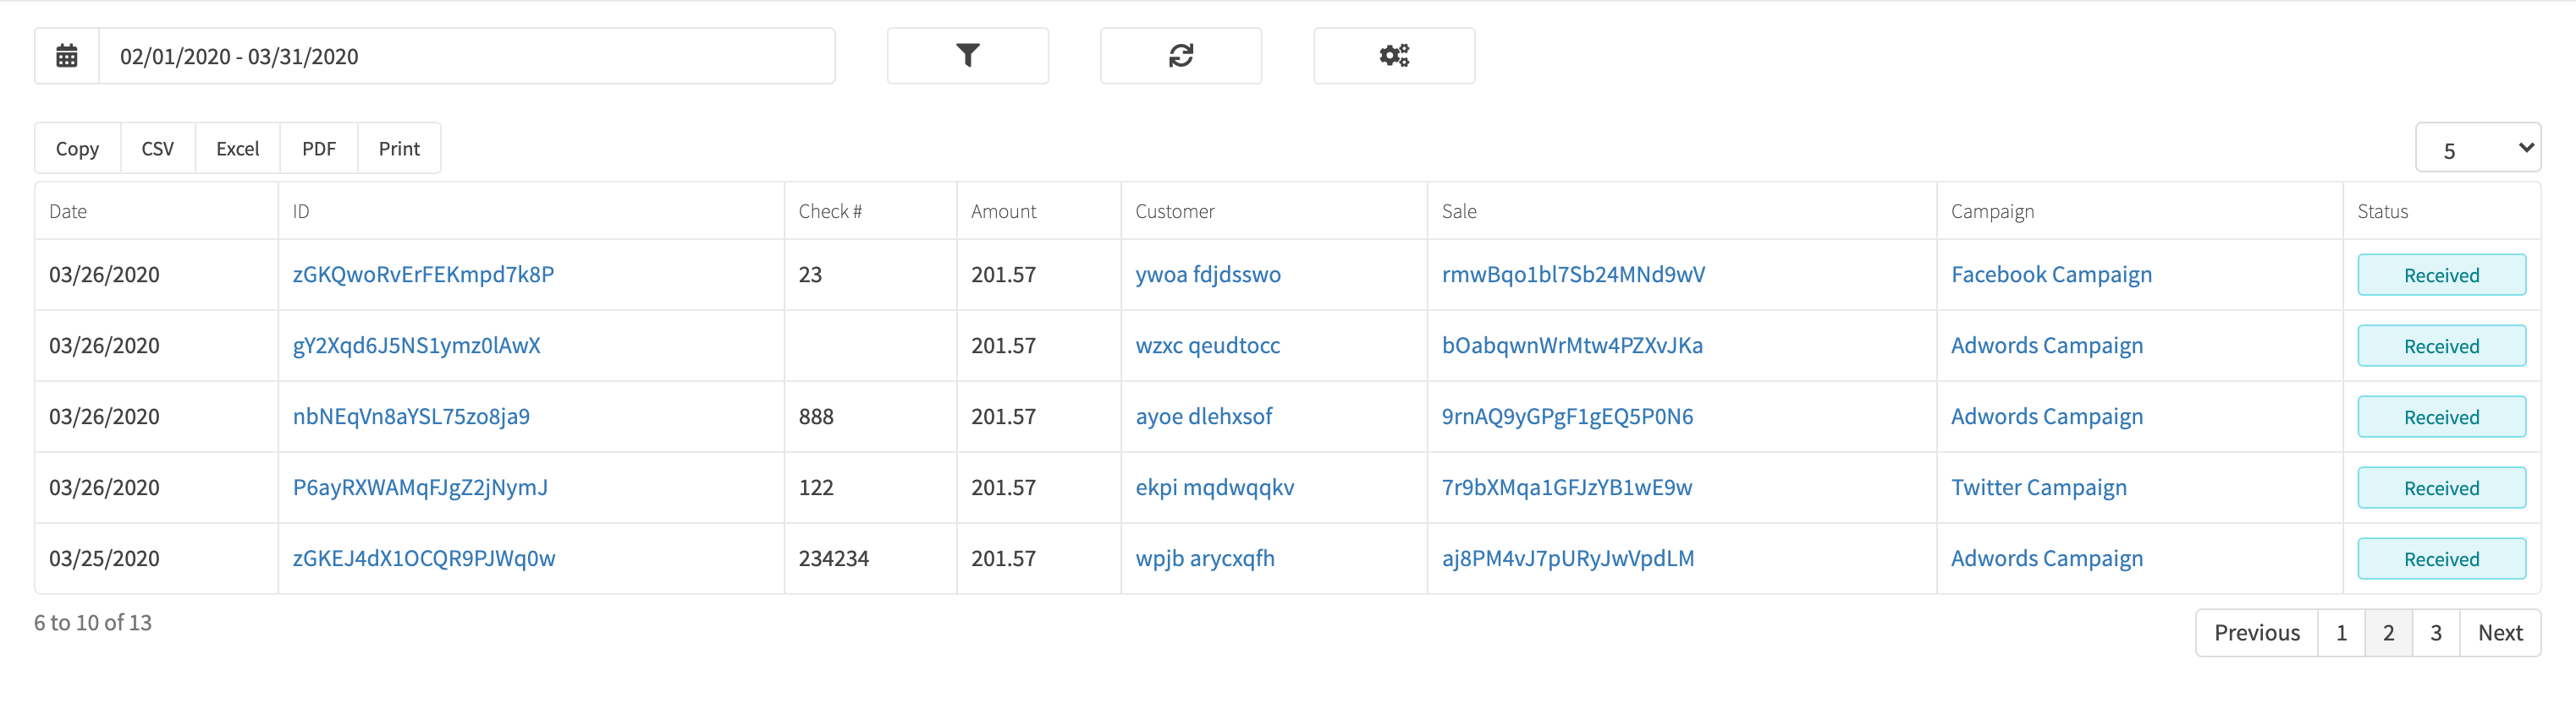Open the settings gears button
The width and height of the screenshot is (2576, 703).
click(1393, 56)
